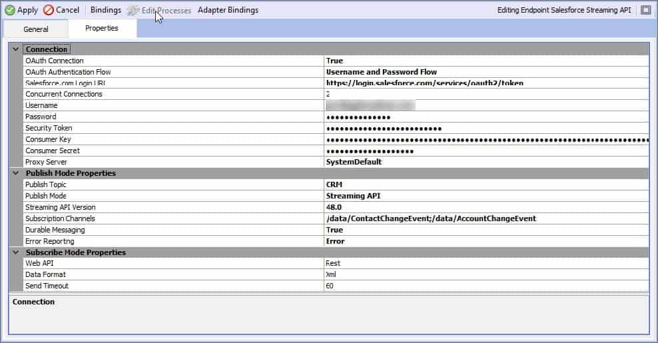The image size is (658, 343).
Task: Click the Editing Endpoint Salesforce Streaming API title
Action: (564, 10)
